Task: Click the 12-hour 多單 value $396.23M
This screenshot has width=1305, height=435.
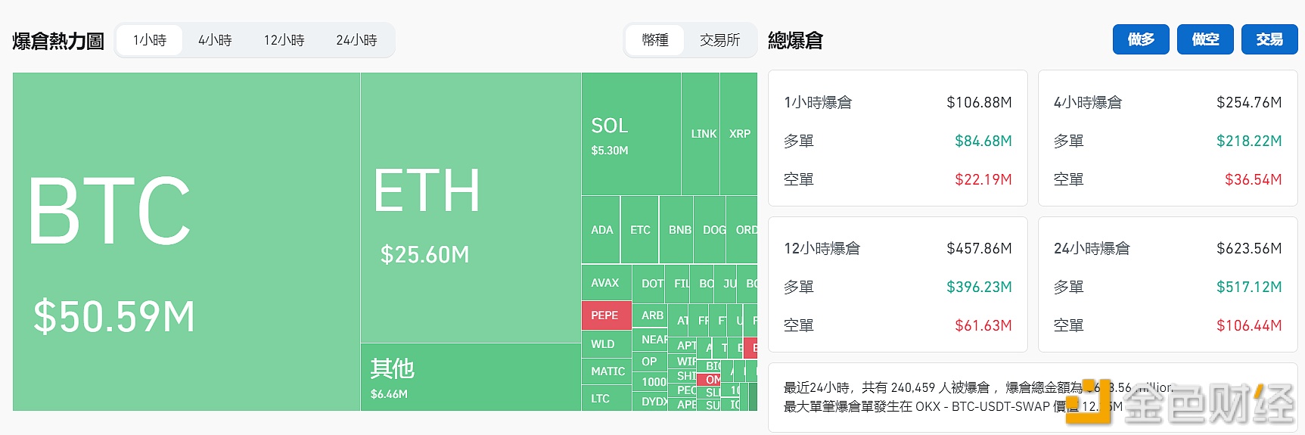Action: click(979, 287)
